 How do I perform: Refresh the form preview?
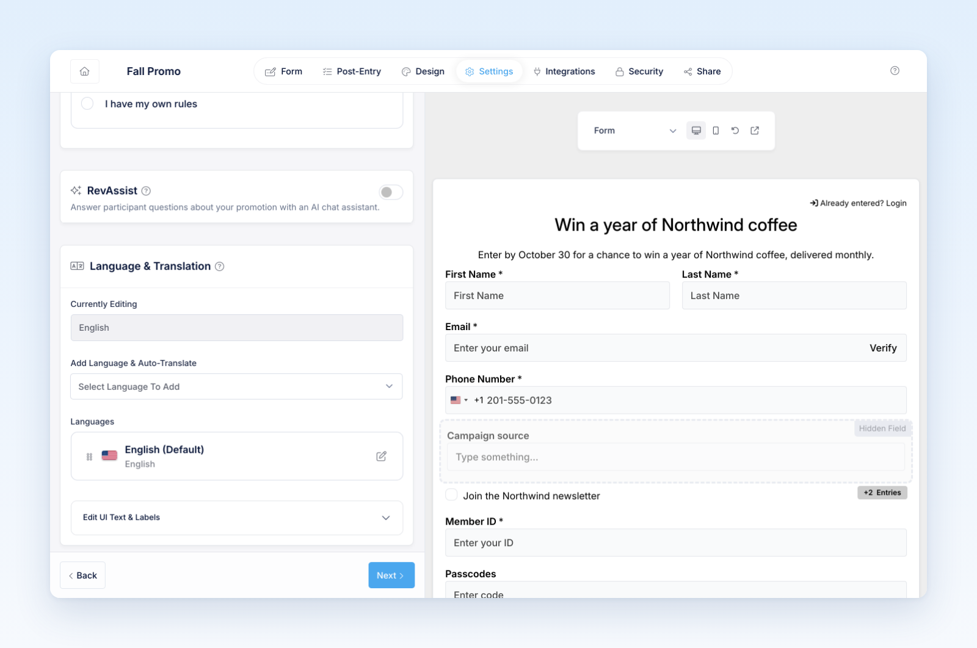click(735, 131)
